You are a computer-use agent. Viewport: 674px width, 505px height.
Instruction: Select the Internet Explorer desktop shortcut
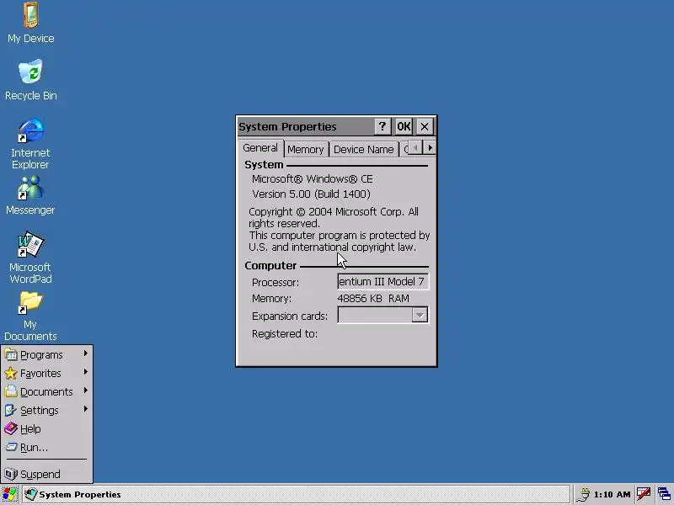[x=30, y=144]
